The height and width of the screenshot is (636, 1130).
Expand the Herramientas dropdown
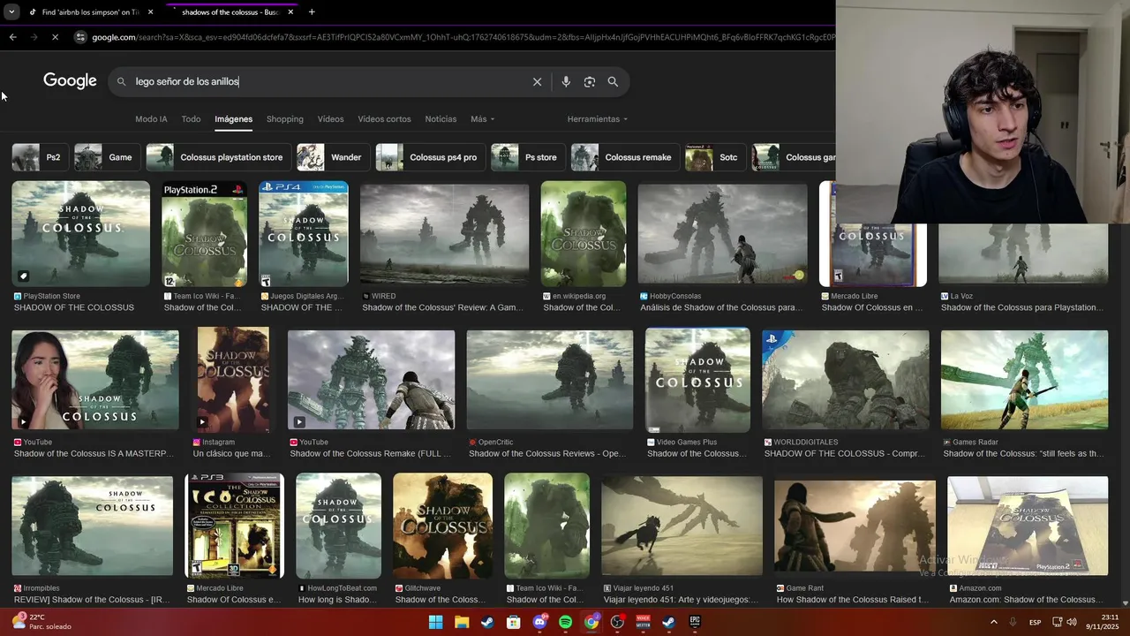point(598,119)
